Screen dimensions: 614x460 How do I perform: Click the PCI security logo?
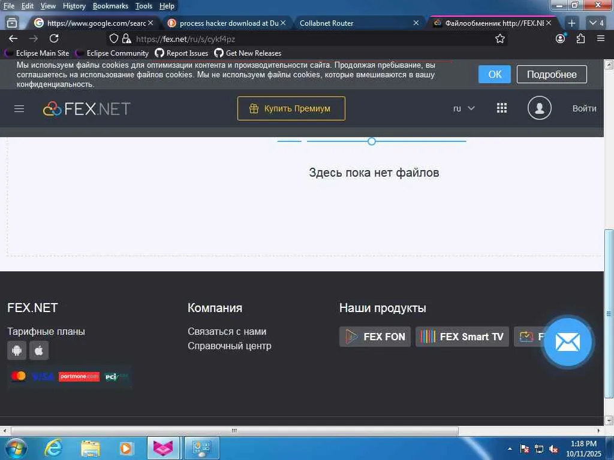(116, 377)
